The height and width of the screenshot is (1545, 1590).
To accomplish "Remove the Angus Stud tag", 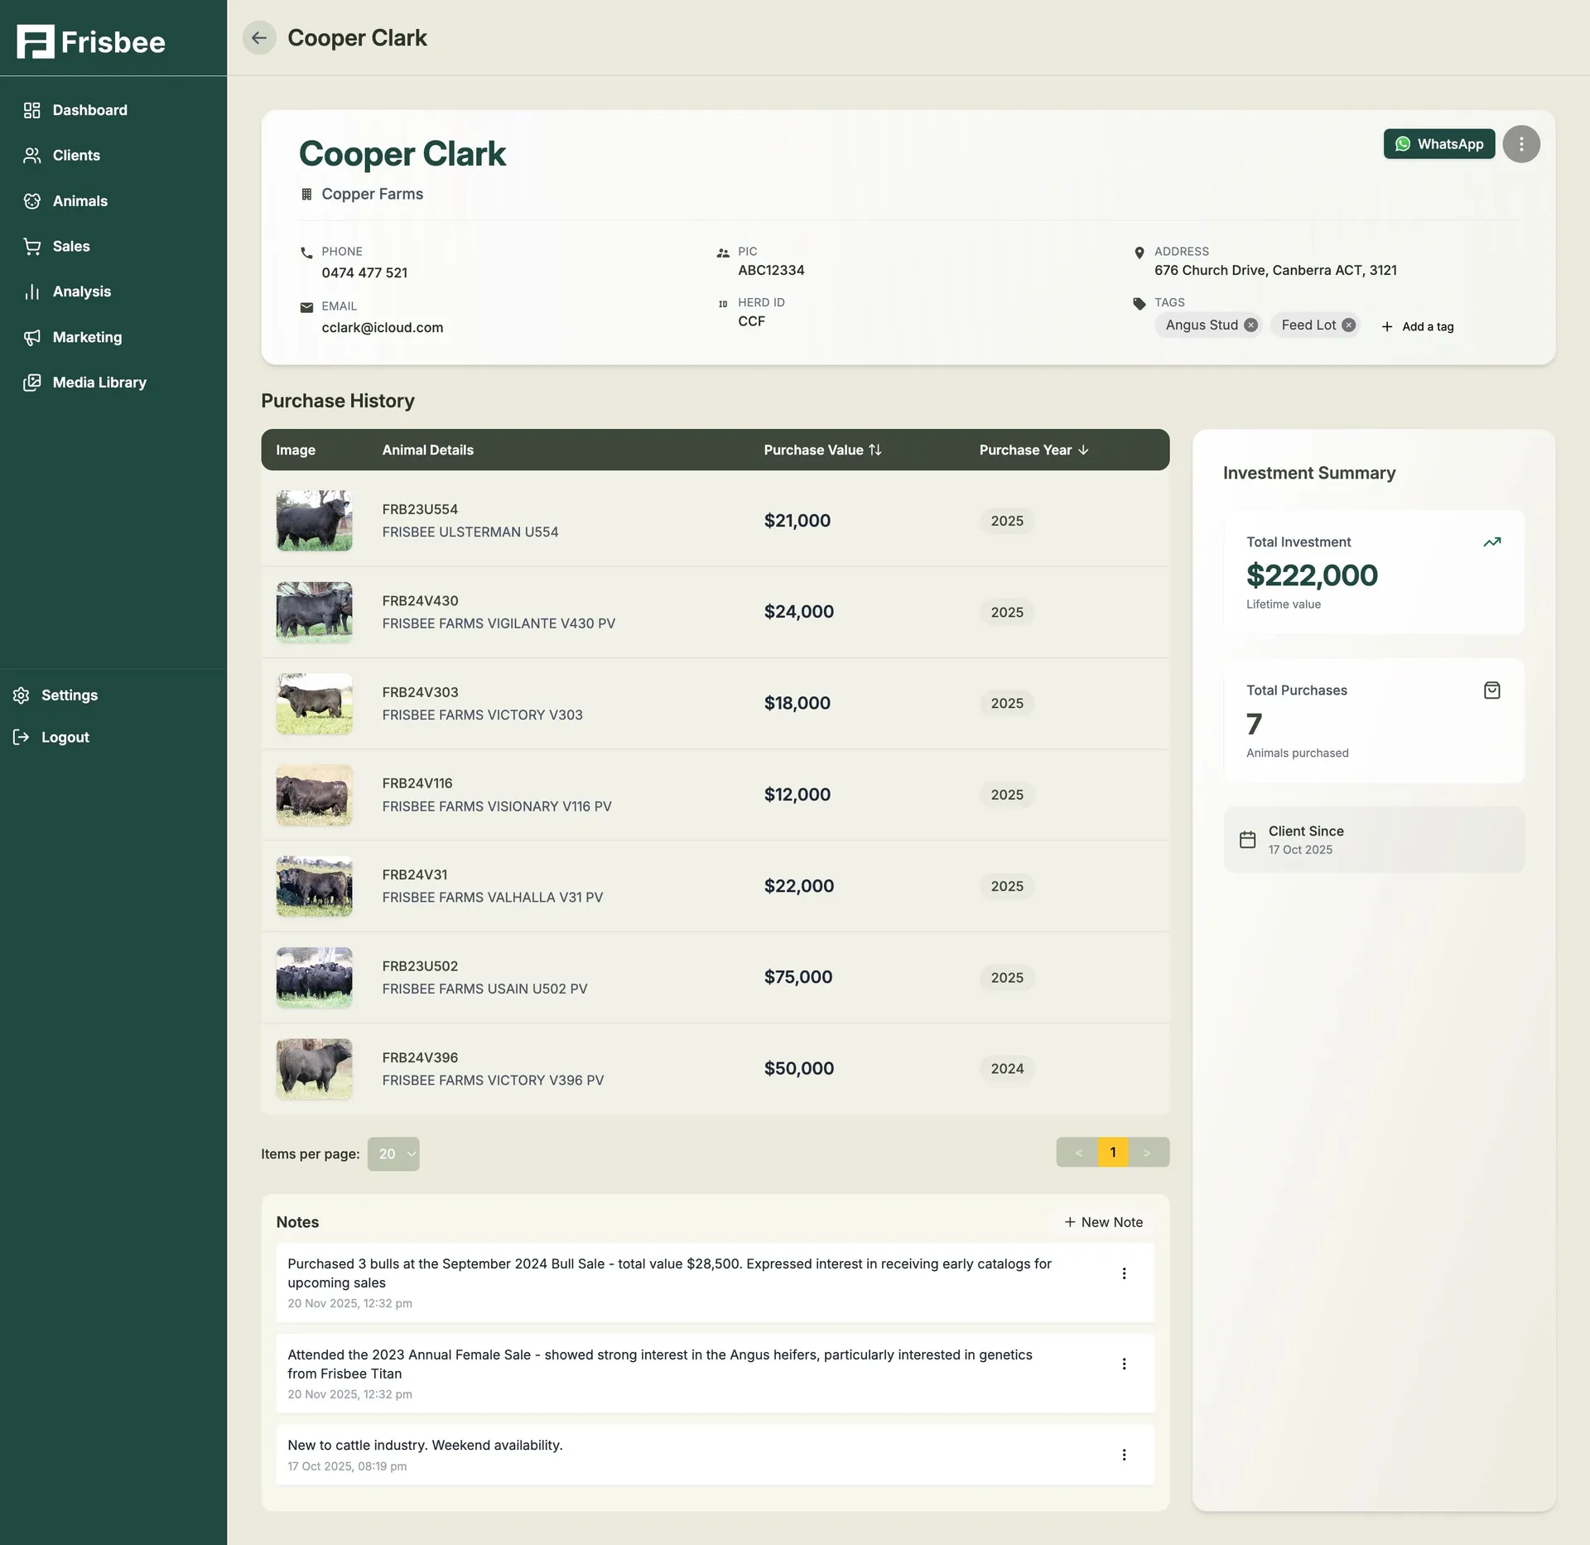I will [x=1250, y=325].
